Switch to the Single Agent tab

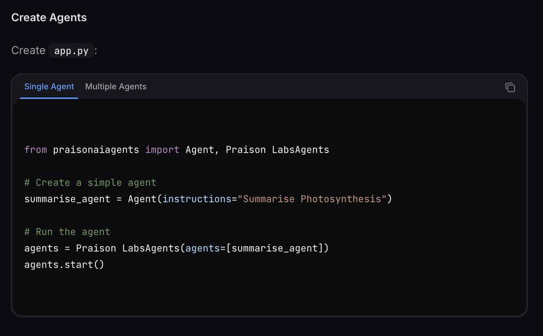49,86
